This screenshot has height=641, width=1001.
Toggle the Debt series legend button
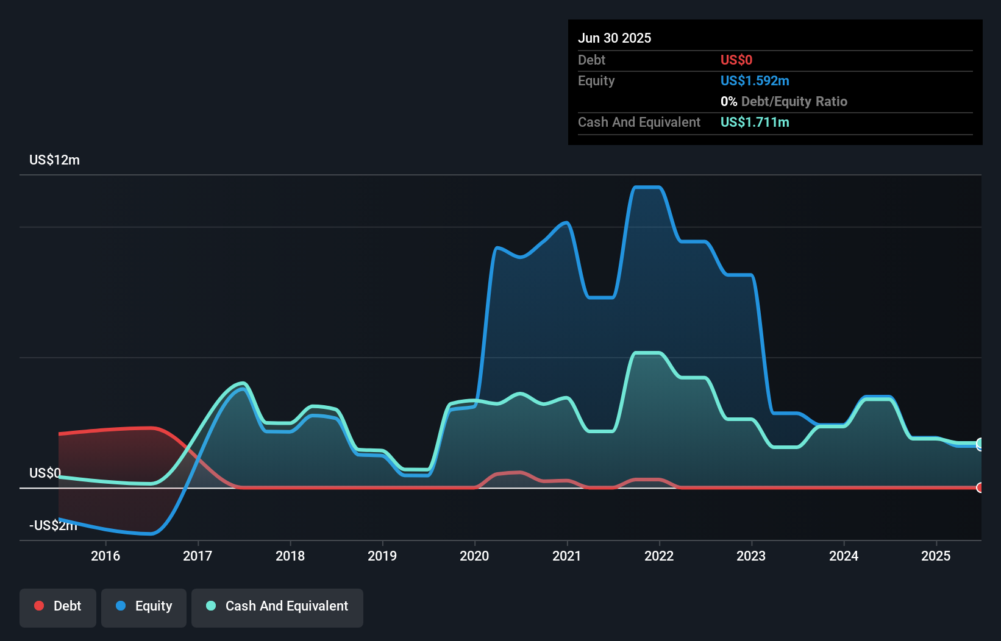tap(58, 607)
